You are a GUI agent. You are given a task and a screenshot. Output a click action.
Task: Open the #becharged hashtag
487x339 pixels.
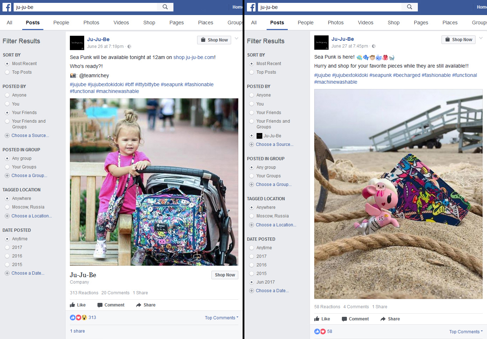pyautogui.click(x=407, y=75)
